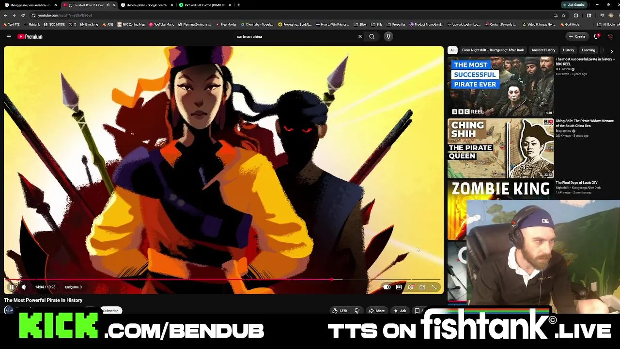Open the Ask button under the video

[400, 311]
